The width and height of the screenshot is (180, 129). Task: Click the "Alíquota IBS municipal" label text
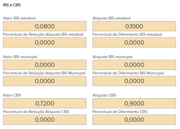pyautogui.click(x=112, y=57)
